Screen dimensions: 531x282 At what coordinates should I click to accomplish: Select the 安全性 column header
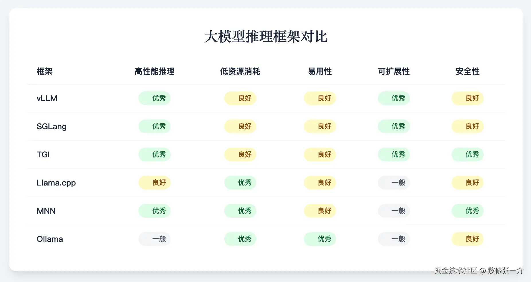pos(468,71)
